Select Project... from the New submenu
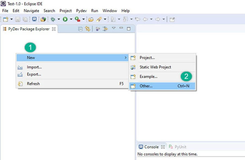 click(147, 58)
